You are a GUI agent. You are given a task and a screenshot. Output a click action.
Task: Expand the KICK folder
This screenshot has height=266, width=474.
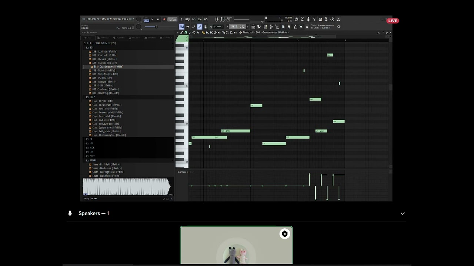tap(91, 147)
